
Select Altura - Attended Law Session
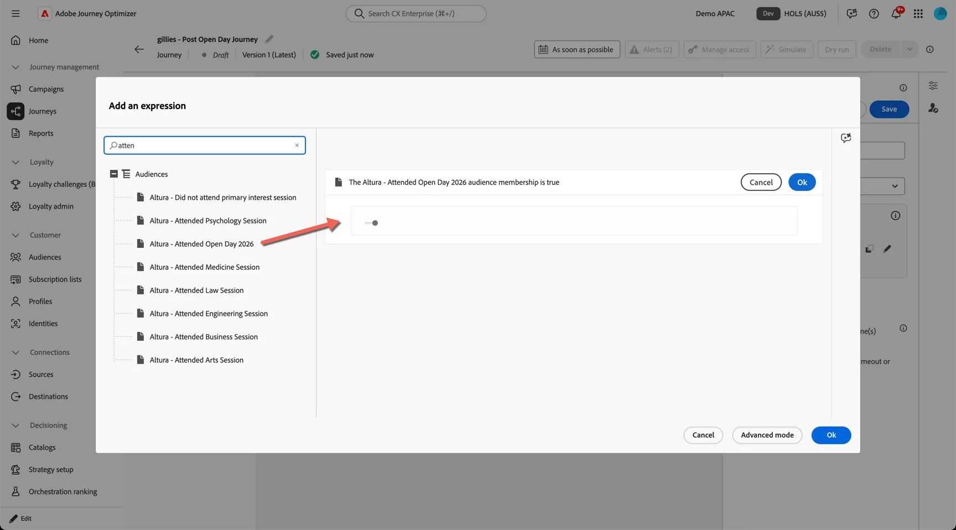pyautogui.click(x=196, y=290)
